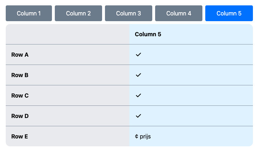Click the cent symbol in Row E
Screen dimensions: 259x151
[x=136, y=136]
